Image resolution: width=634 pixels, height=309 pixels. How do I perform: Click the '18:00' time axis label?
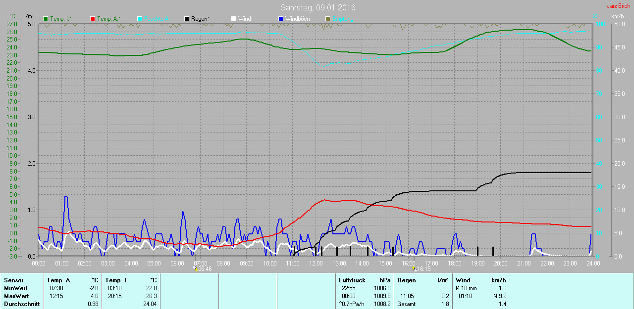[x=454, y=264]
